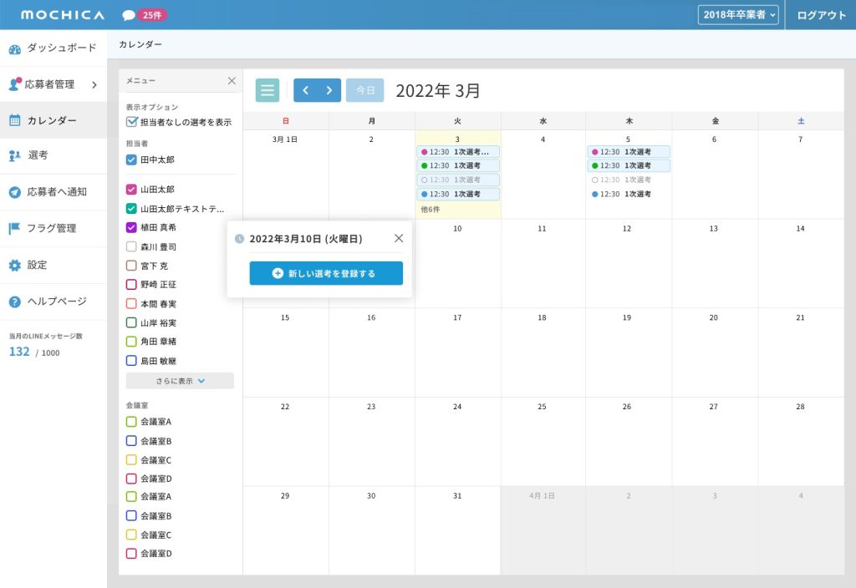Viewport: 856px width, 588px height.
Task: Open the 他6件 more events link
Action: [430, 210]
